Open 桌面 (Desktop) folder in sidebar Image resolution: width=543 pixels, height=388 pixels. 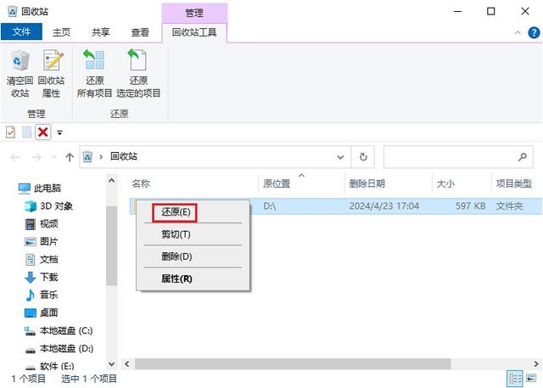42,312
